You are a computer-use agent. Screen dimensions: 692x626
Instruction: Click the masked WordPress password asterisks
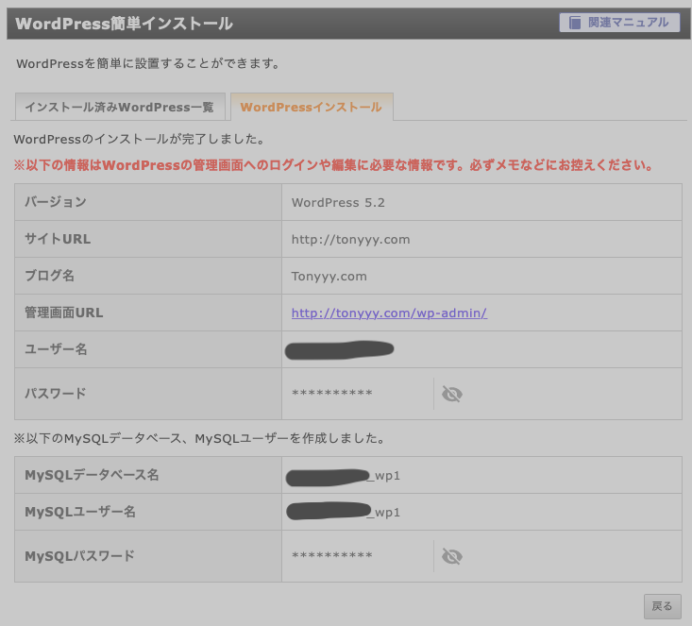coord(332,393)
